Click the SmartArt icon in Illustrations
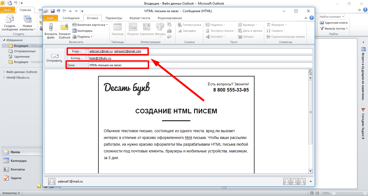The width and height of the screenshot is (368, 196). (170, 25)
